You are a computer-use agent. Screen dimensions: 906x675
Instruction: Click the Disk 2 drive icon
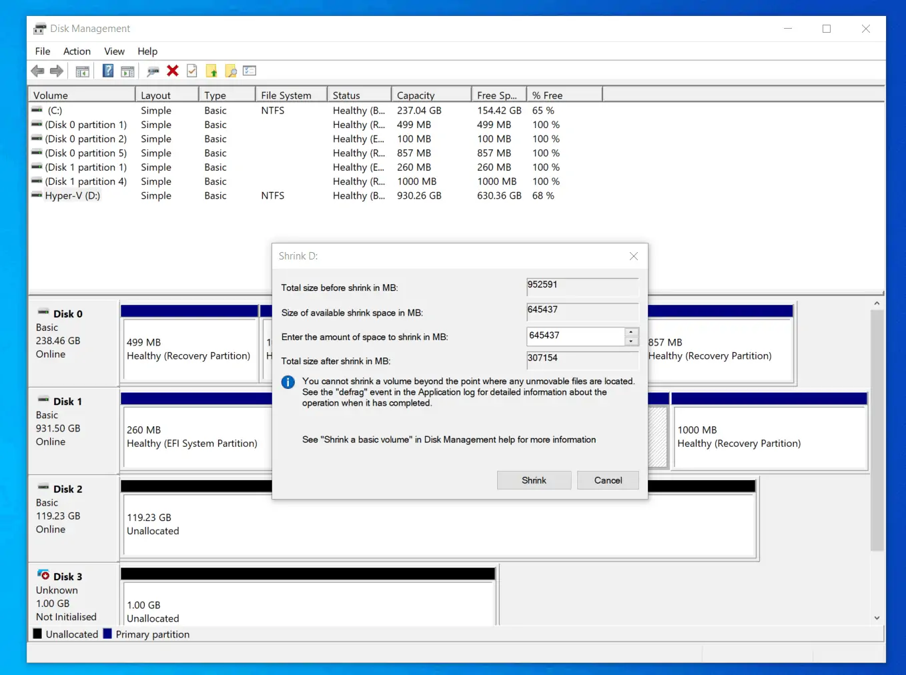43,488
